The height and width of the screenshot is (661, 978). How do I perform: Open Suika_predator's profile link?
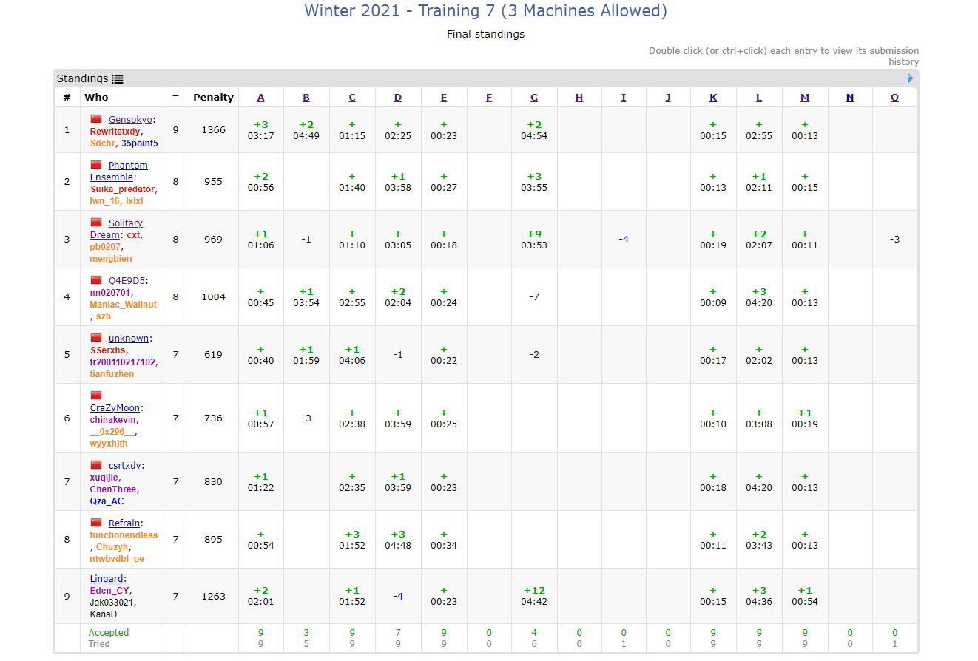[x=122, y=189]
